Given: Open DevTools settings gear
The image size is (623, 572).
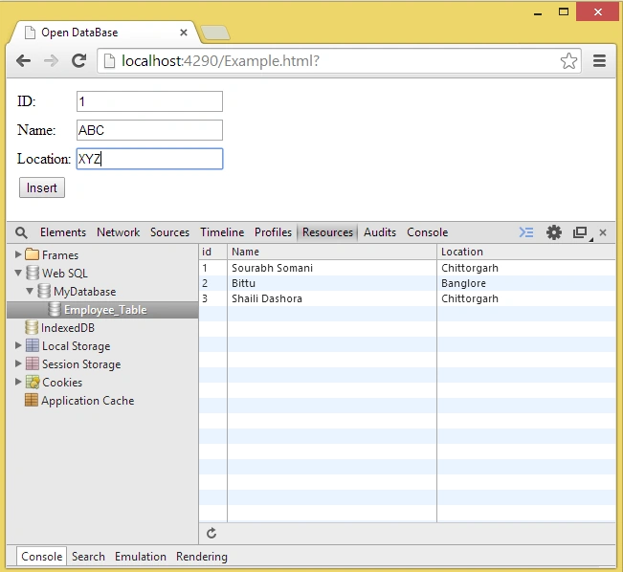Looking at the screenshot, I should 554,232.
